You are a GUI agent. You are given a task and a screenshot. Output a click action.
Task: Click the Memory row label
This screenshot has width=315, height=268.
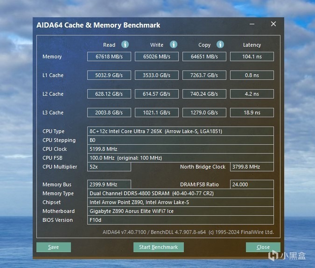pos(52,56)
